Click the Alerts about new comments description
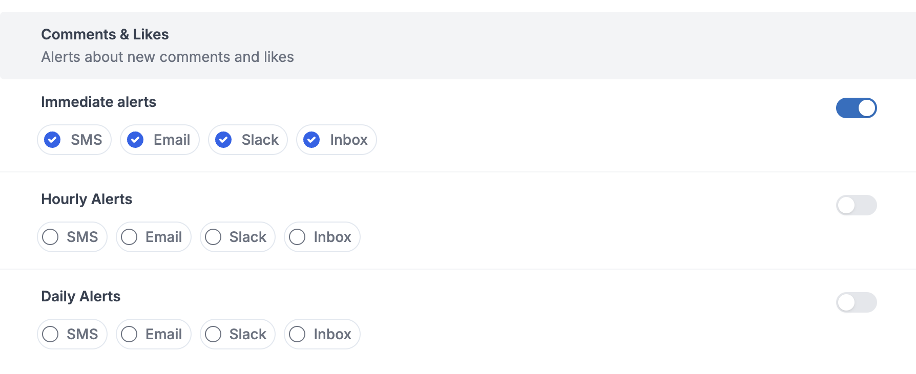The image size is (916, 374). pos(168,57)
